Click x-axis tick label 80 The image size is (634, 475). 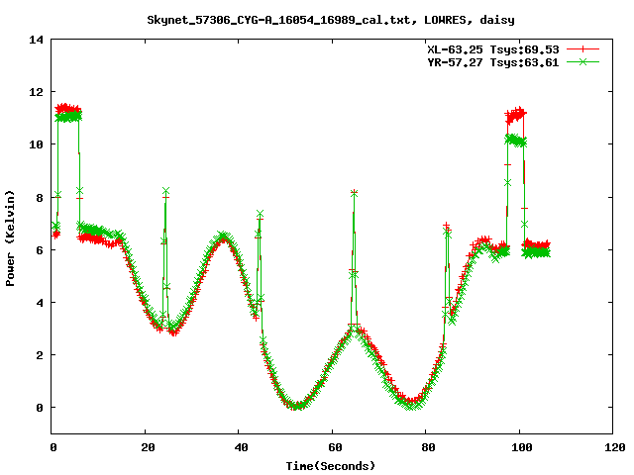[x=428, y=447]
